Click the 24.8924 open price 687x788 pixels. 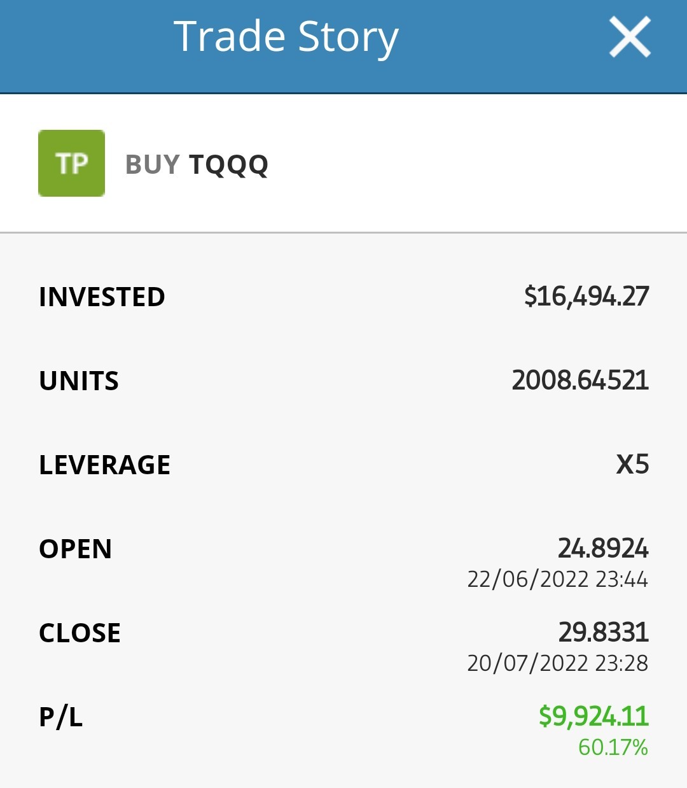coord(603,548)
